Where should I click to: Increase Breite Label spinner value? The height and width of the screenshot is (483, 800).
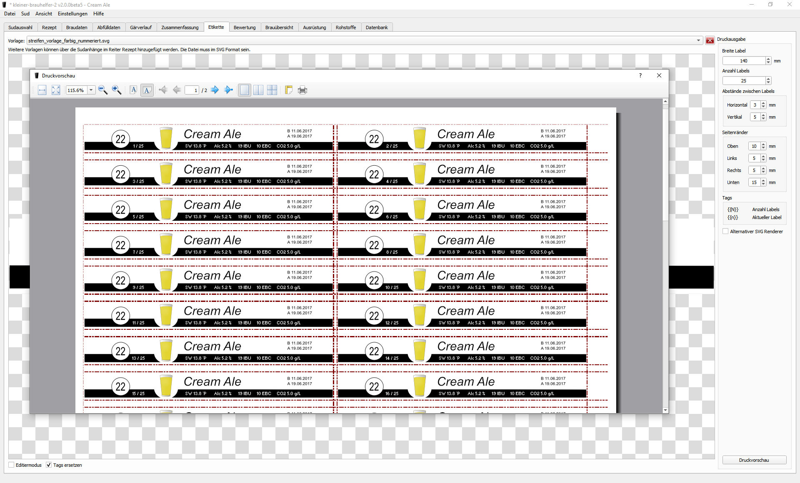[768, 59]
